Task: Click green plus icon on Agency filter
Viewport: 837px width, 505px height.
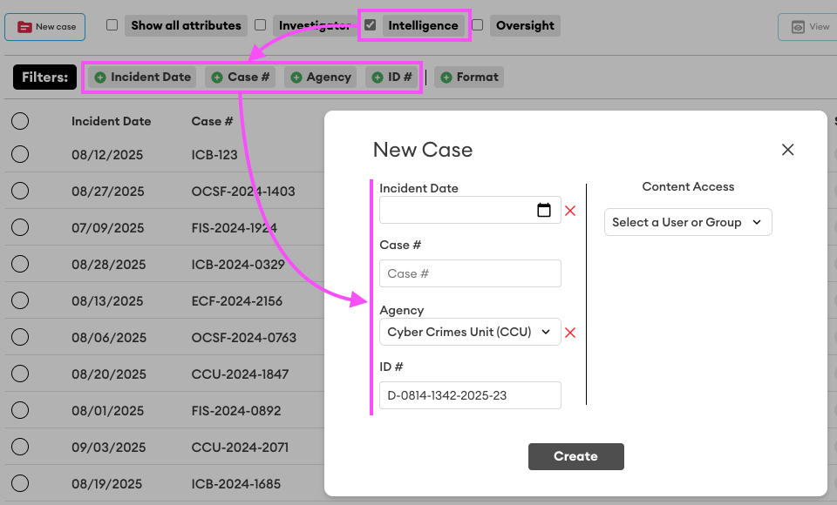Action: [x=296, y=77]
